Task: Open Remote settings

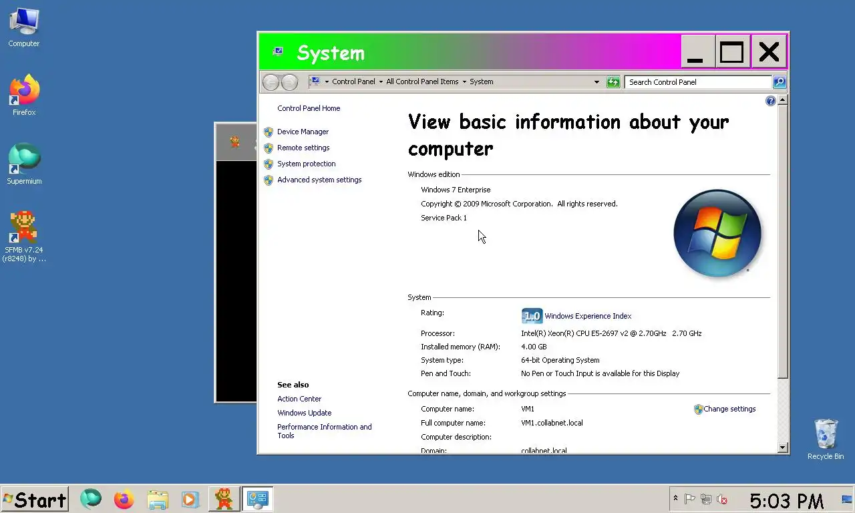Action: click(x=303, y=148)
